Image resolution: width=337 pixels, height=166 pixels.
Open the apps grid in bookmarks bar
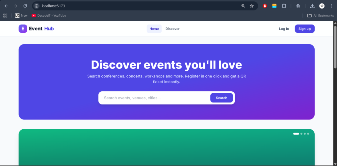[5, 15]
